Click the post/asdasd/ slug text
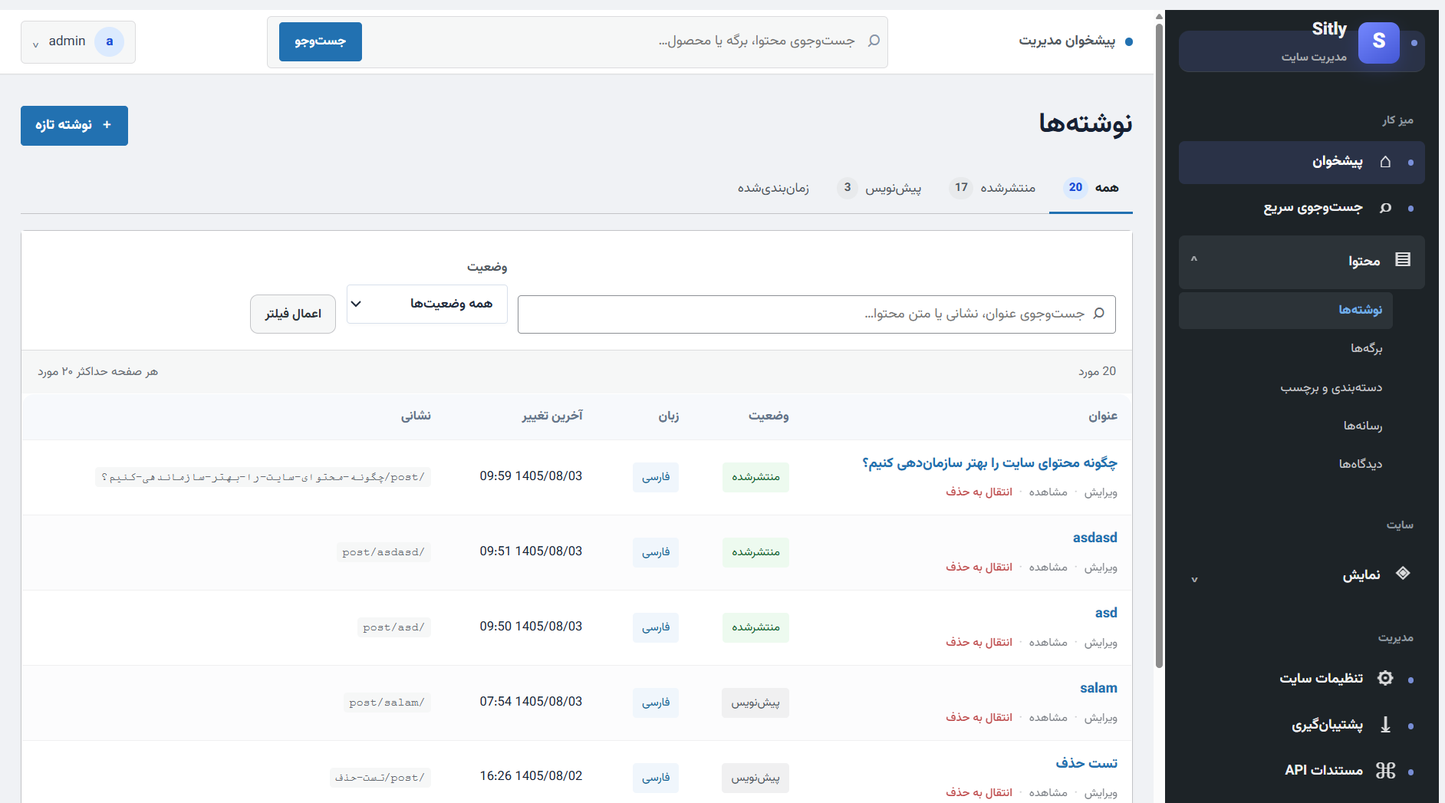1445x803 pixels. pos(383,552)
